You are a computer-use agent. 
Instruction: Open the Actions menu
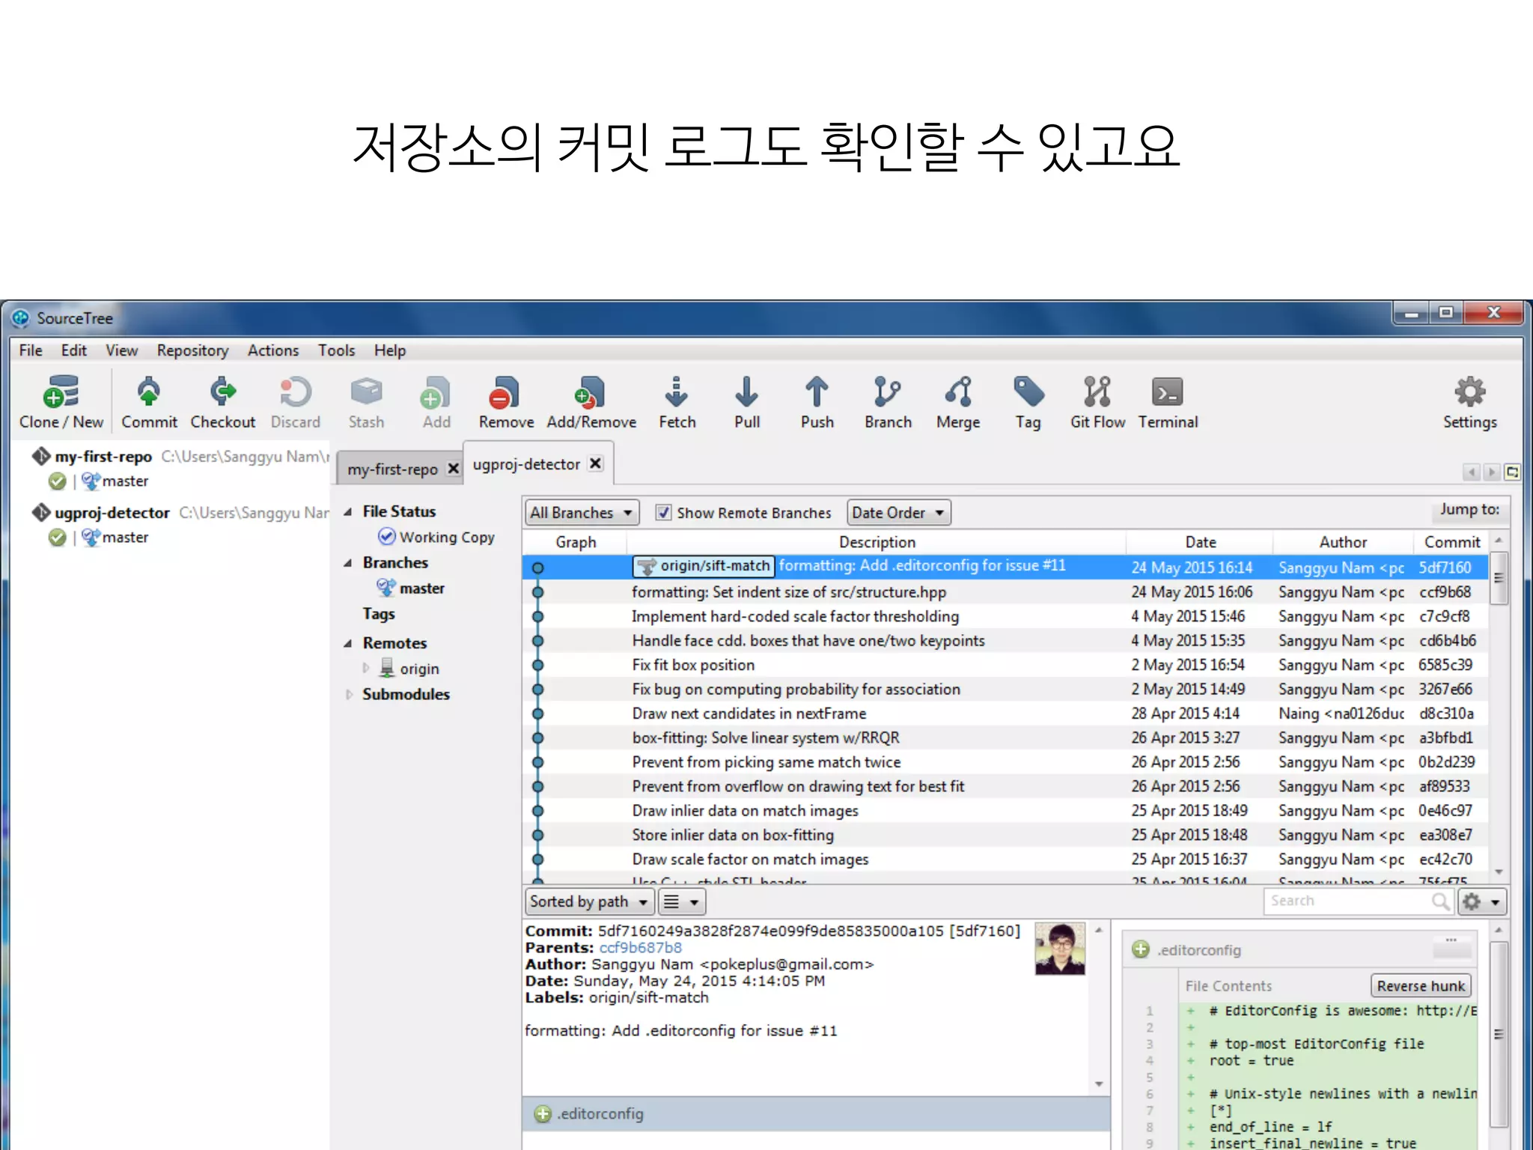click(x=273, y=350)
